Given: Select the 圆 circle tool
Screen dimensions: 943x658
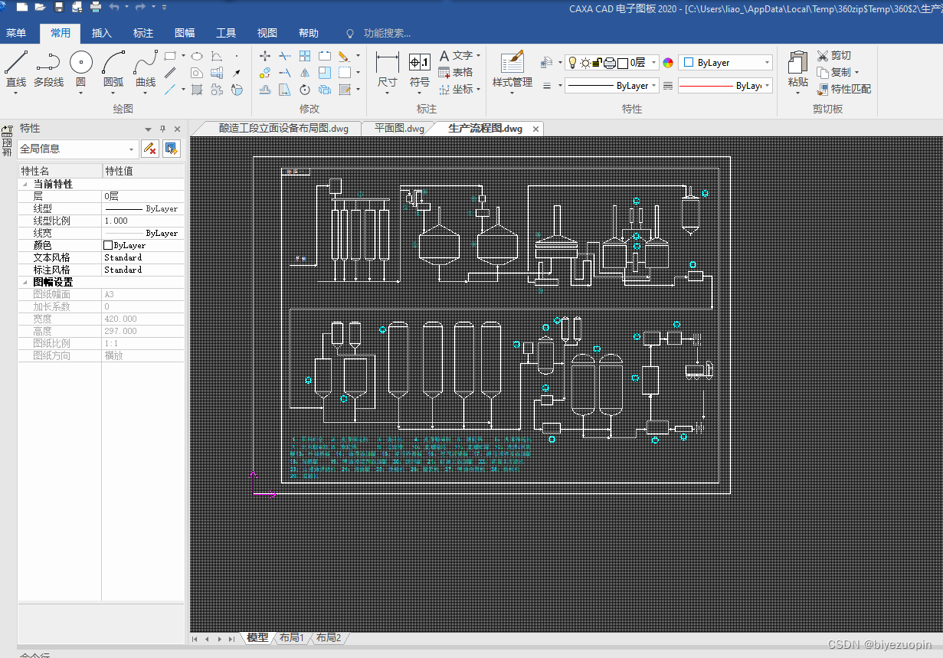Looking at the screenshot, I should [x=80, y=64].
